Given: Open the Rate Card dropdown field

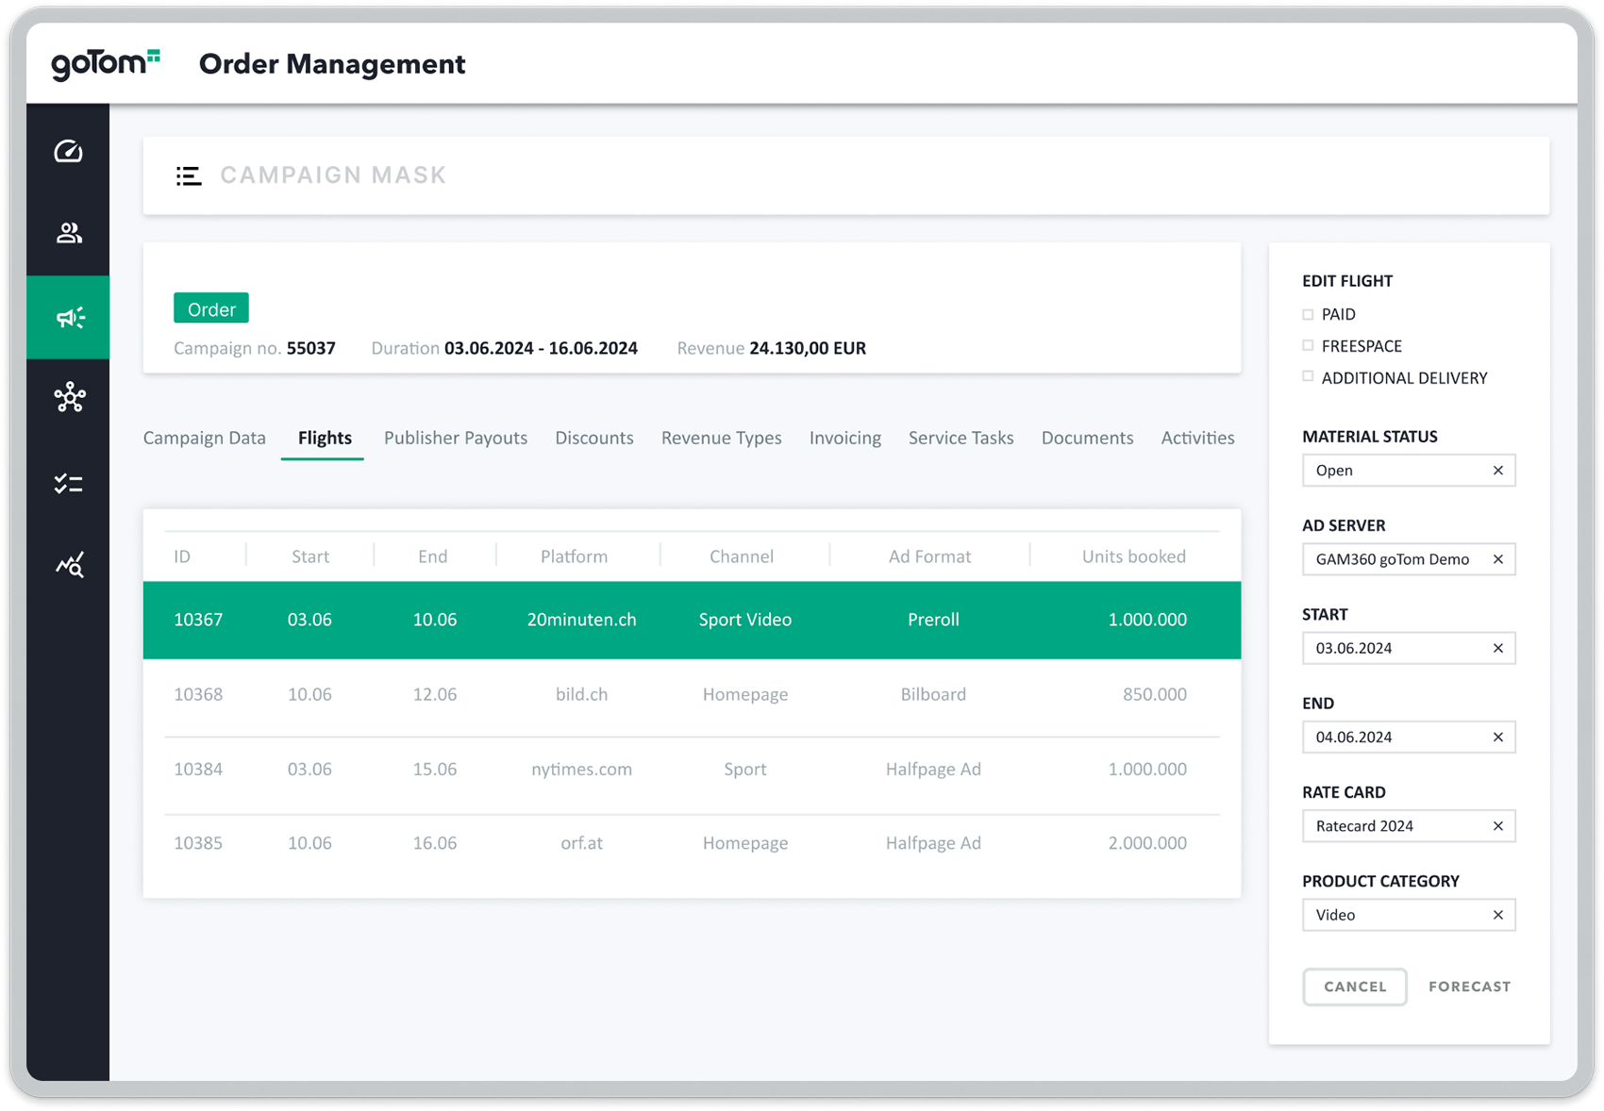Looking at the screenshot, I should tap(1395, 826).
